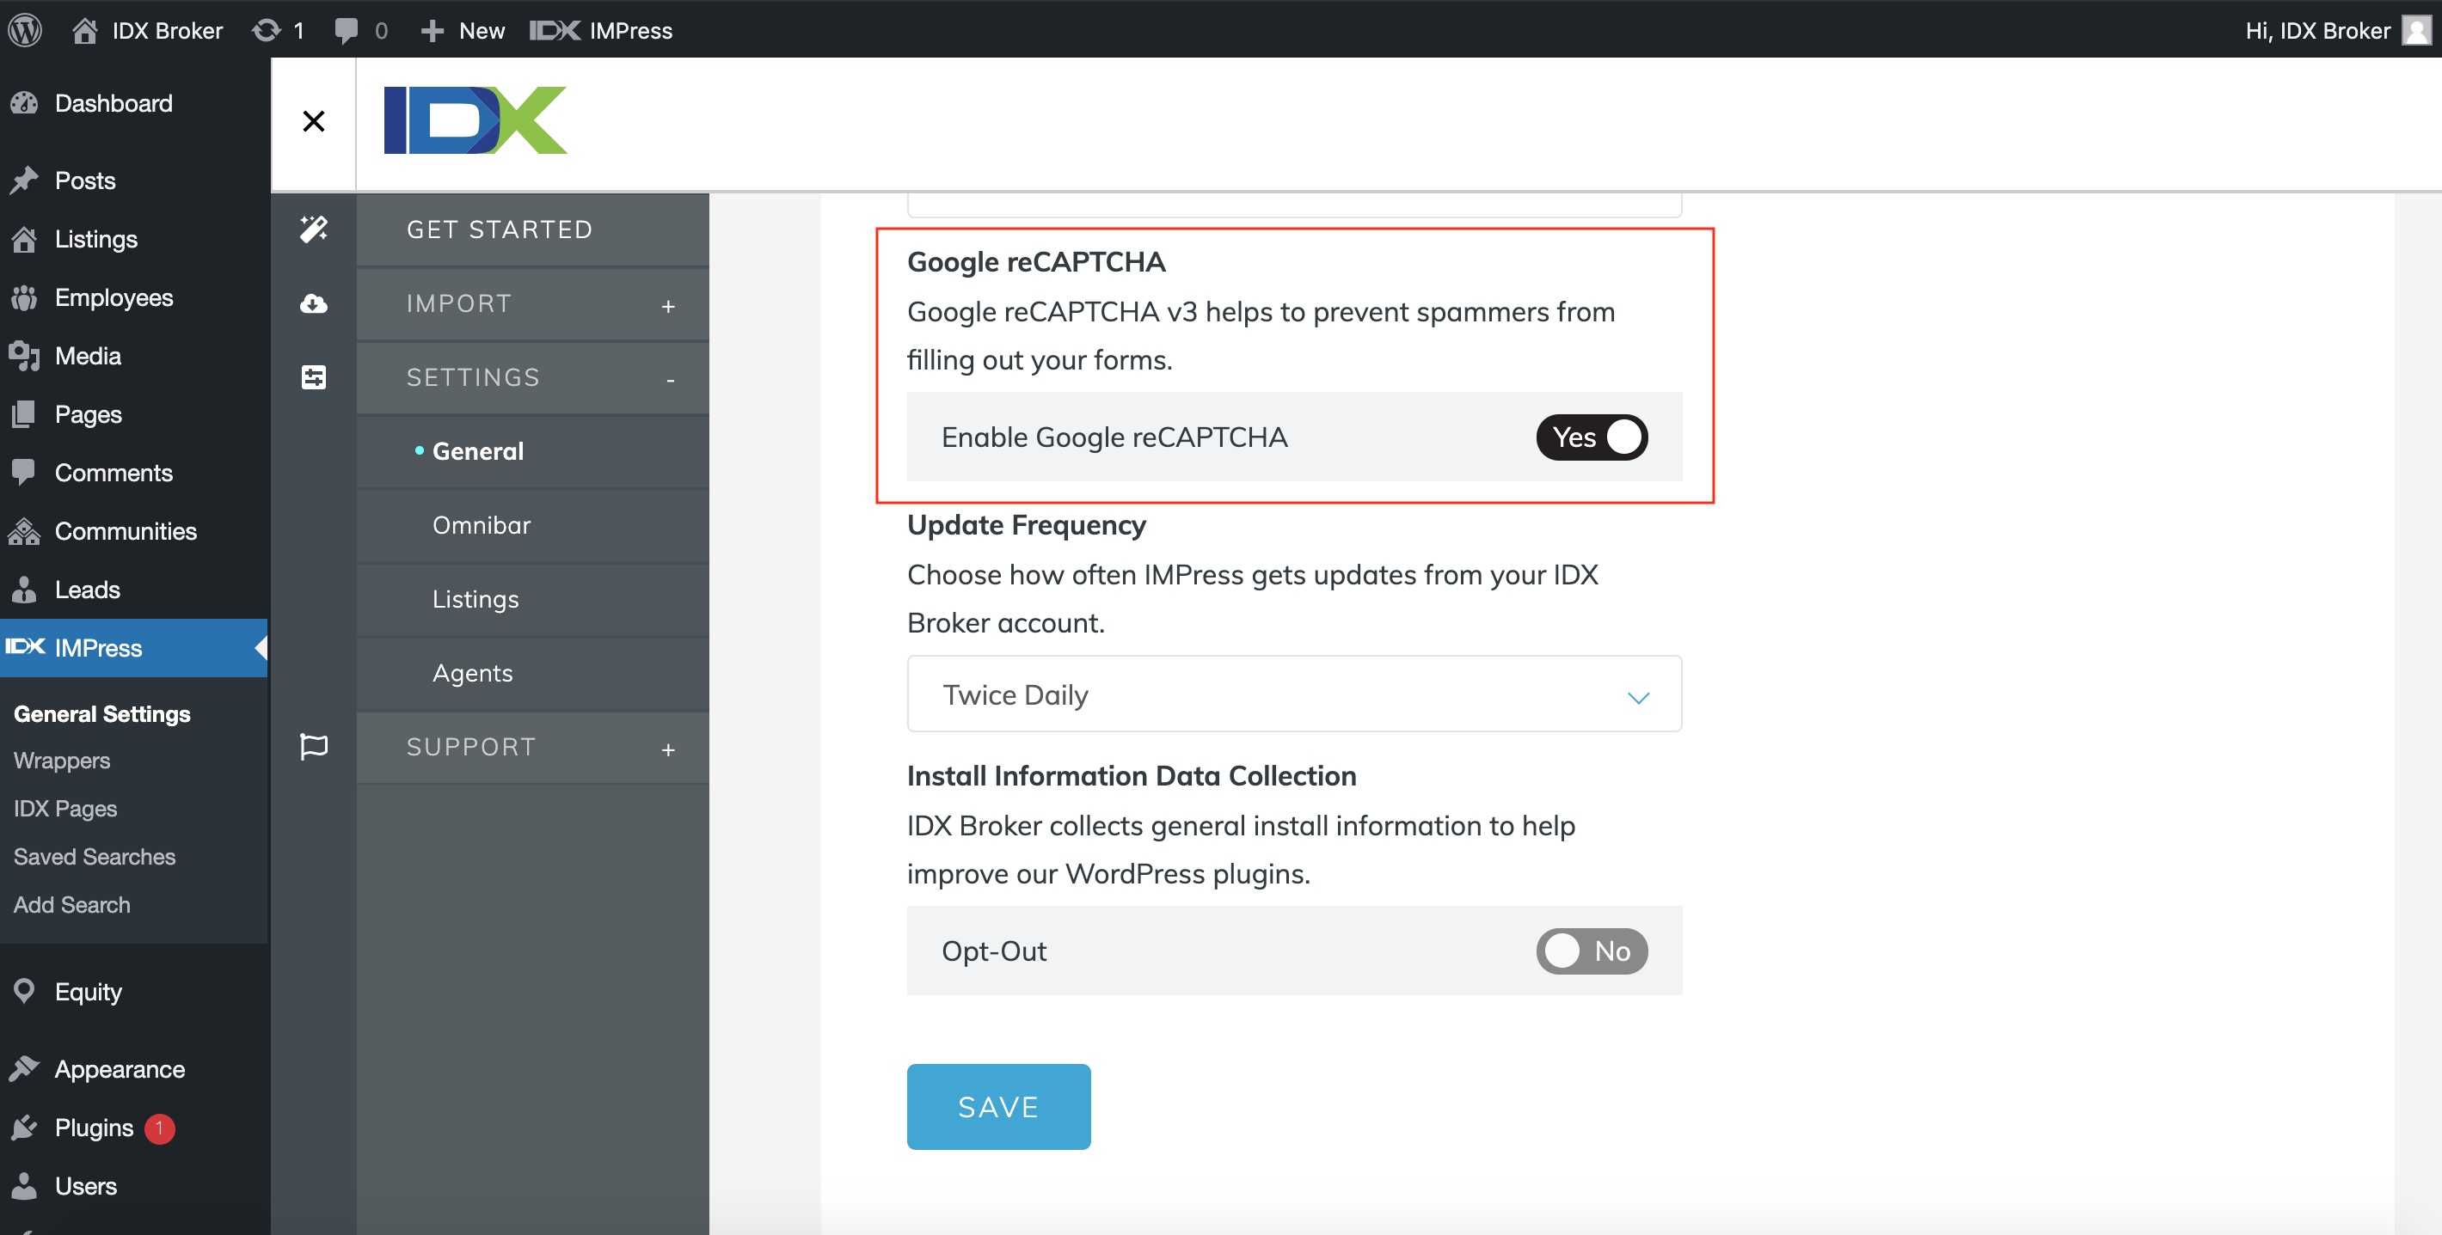Collapse the SETTINGS section
This screenshot has width=2442, height=1235.
tap(533, 377)
